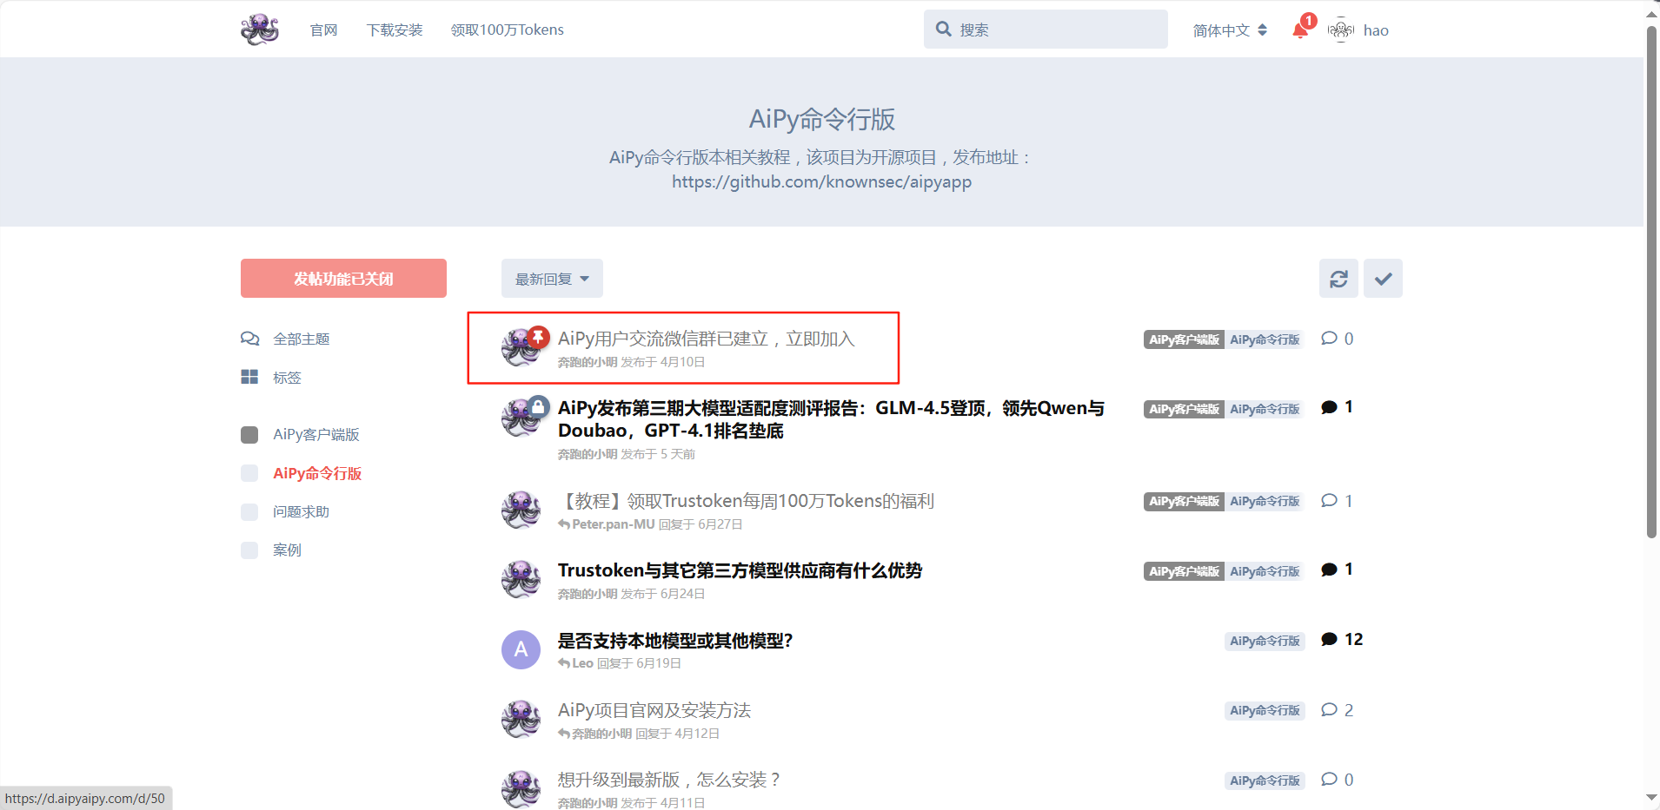Click the page vertical scrollbar thumb
Screen dimensions: 1660x810
pos(1651,282)
